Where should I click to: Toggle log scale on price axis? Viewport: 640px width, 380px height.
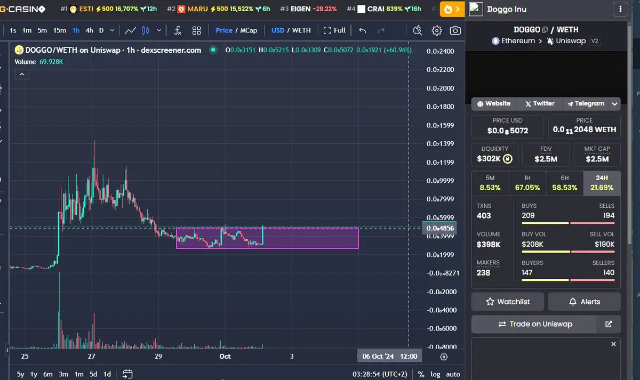point(436,374)
